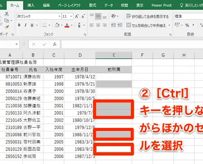Click Align Right icon

pyautogui.click(x=105, y=25)
